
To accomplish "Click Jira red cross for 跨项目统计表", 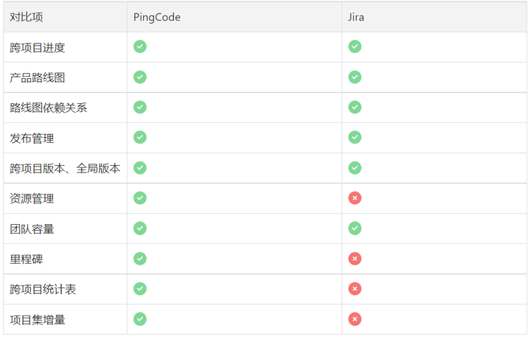I will click(x=355, y=289).
